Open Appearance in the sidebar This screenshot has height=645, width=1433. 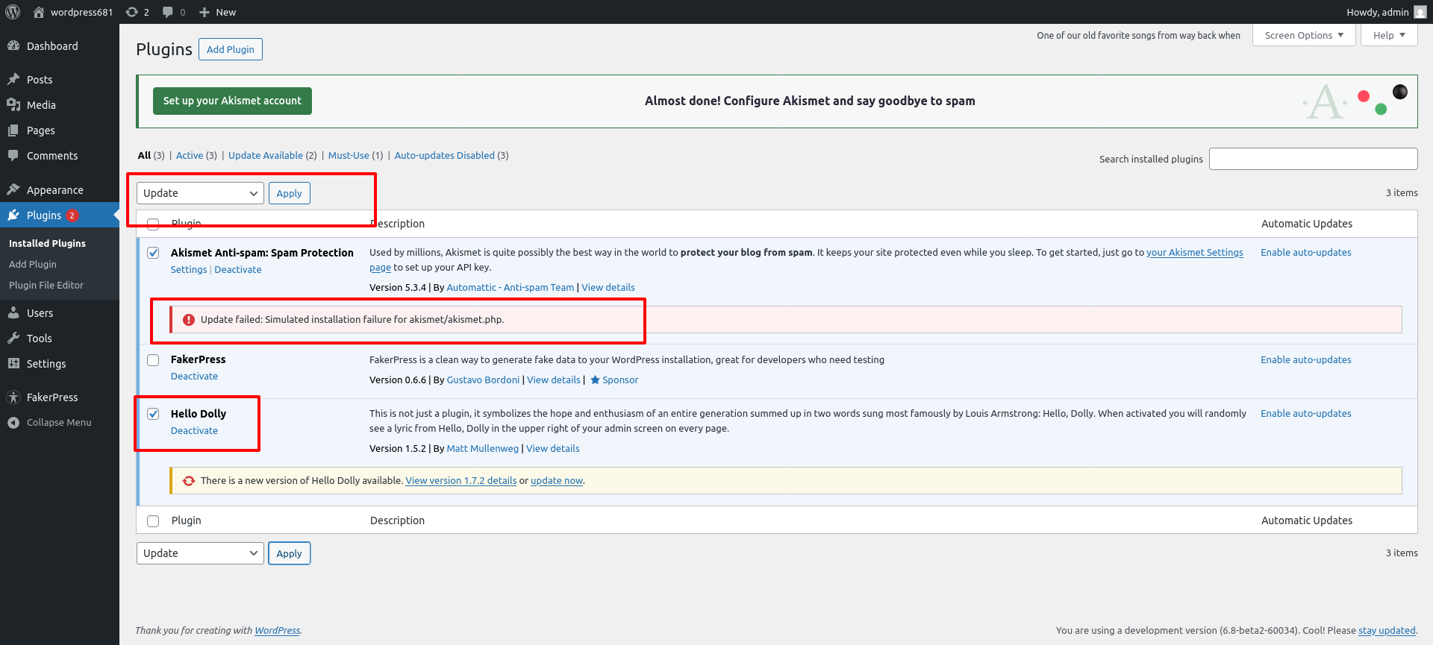[x=55, y=190]
